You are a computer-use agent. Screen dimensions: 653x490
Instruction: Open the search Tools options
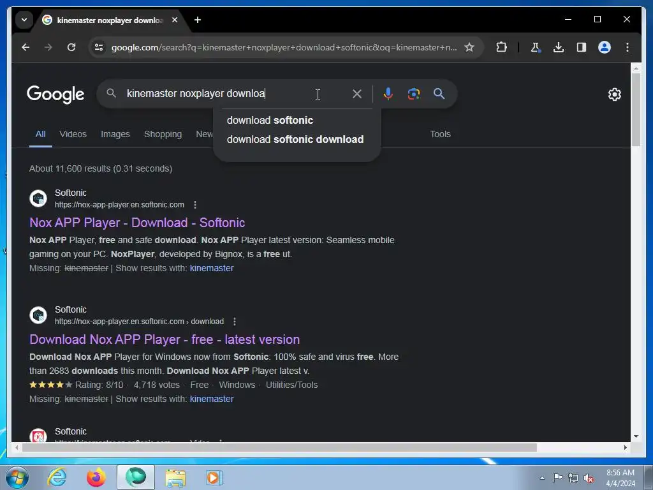[440, 134]
